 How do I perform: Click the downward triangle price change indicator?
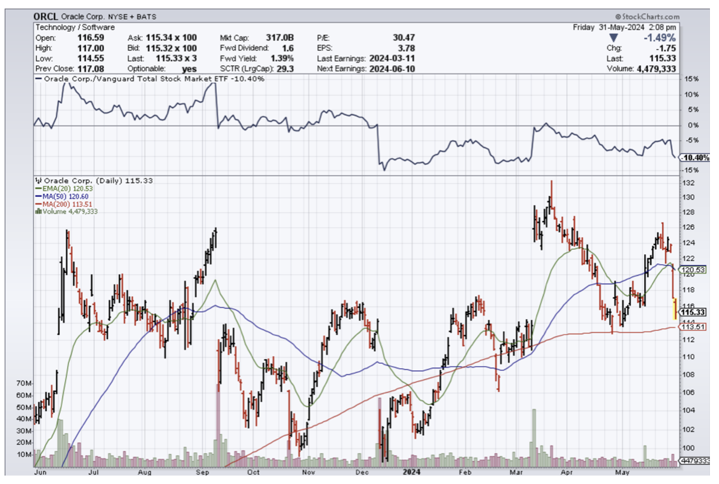[x=614, y=37]
